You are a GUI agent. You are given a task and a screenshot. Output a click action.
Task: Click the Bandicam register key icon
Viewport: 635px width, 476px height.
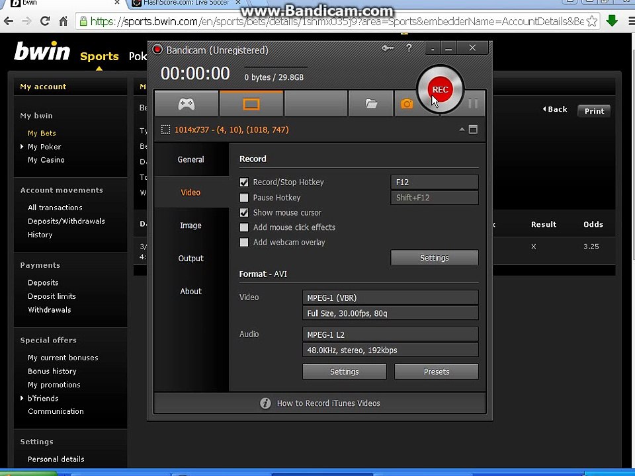pos(387,48)
